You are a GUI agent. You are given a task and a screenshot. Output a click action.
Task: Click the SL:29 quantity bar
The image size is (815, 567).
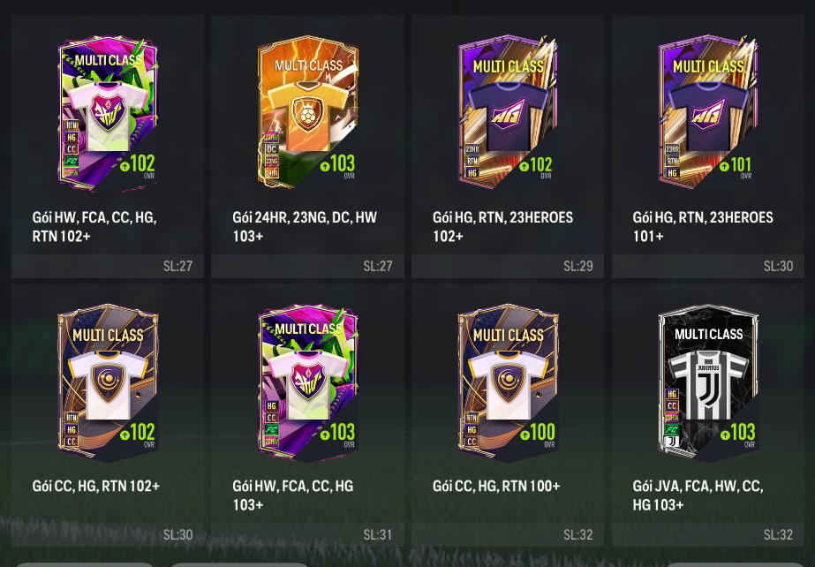[x=508, y=266]
